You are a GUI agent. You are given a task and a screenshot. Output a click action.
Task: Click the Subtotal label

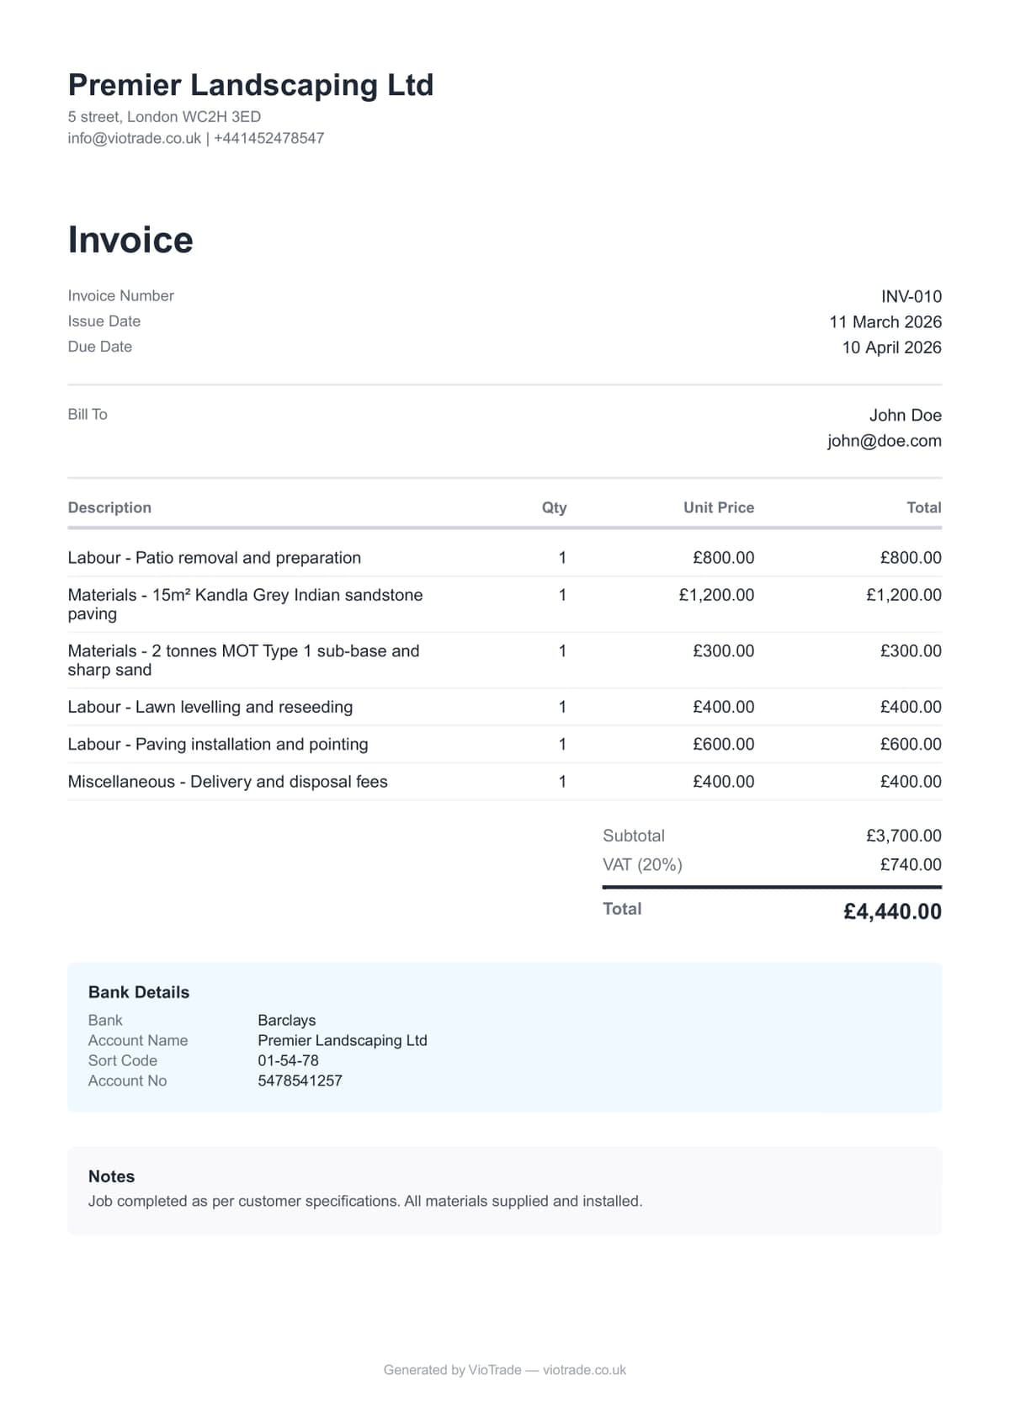(634, 836)
